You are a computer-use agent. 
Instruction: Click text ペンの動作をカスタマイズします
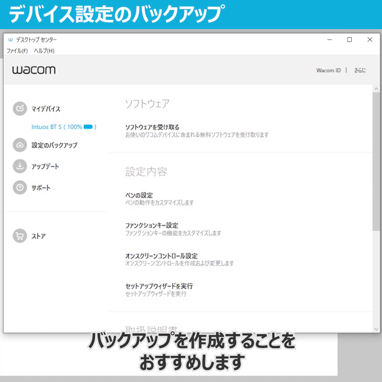coord(160,202)
